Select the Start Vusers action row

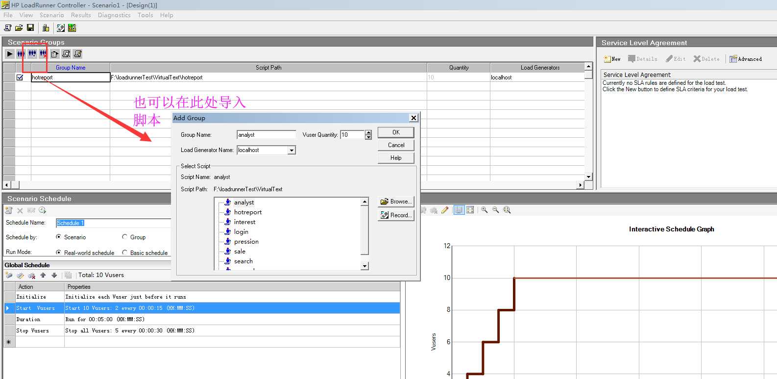(x=202, y=308)
